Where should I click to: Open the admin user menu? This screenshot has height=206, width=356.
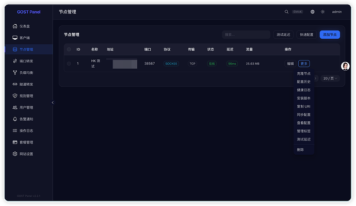tap(337, 12)
